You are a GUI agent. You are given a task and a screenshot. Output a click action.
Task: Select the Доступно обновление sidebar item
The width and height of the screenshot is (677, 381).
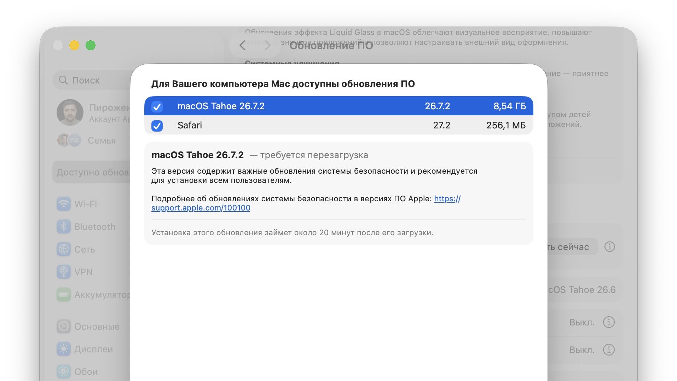[92, 172]
